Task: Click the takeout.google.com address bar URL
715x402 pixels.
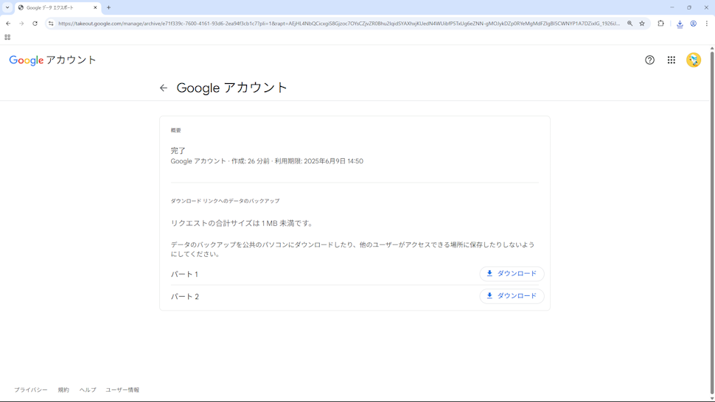Action: coord(339,24)
